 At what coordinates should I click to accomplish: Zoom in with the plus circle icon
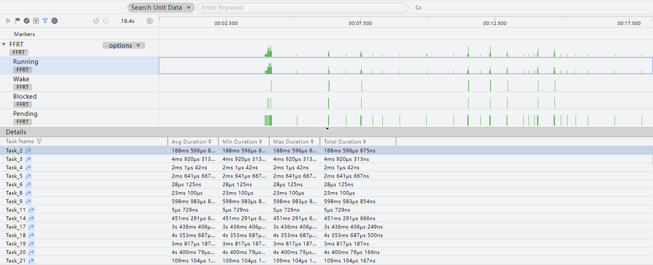150,21
